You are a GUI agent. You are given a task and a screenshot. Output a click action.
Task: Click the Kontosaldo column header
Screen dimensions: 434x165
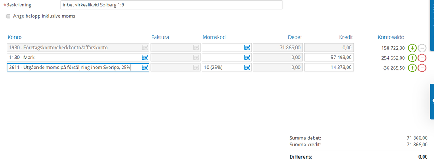click(391, 37)
